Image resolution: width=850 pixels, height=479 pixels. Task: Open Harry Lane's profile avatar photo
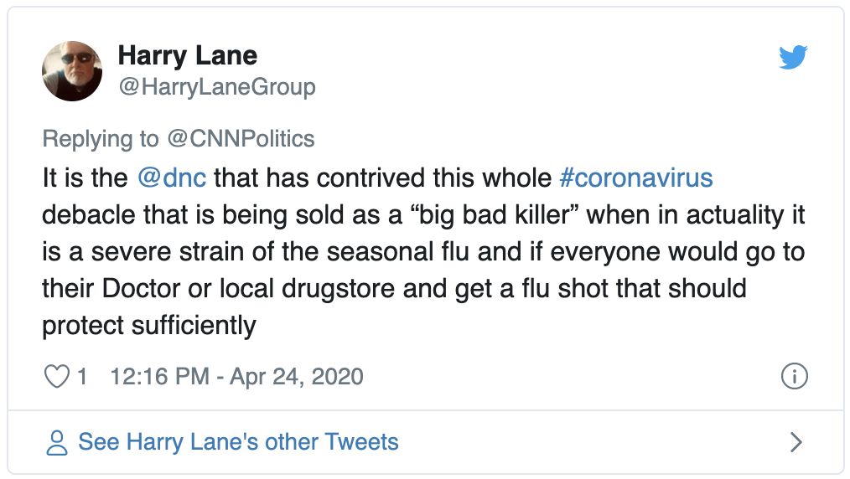pyautogui.click(x=72, y=71)
